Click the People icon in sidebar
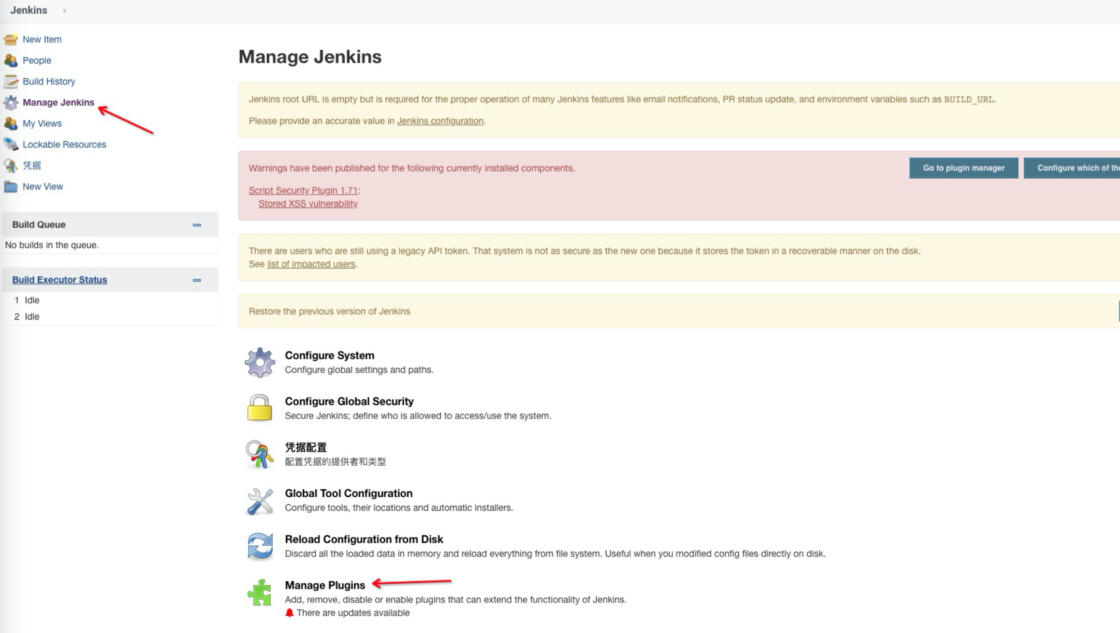This screenshot has width=1120, height=633. [x=11, y=60]
